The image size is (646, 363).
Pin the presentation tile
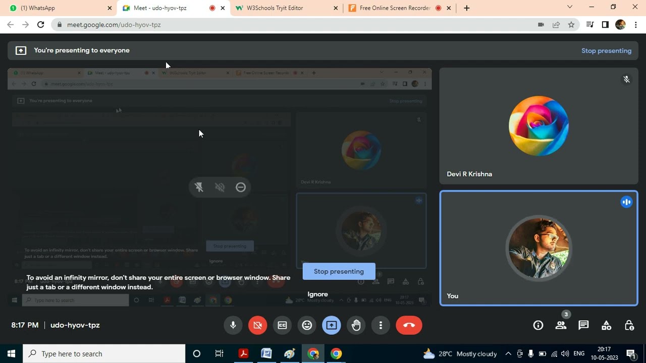coord(199,187)
